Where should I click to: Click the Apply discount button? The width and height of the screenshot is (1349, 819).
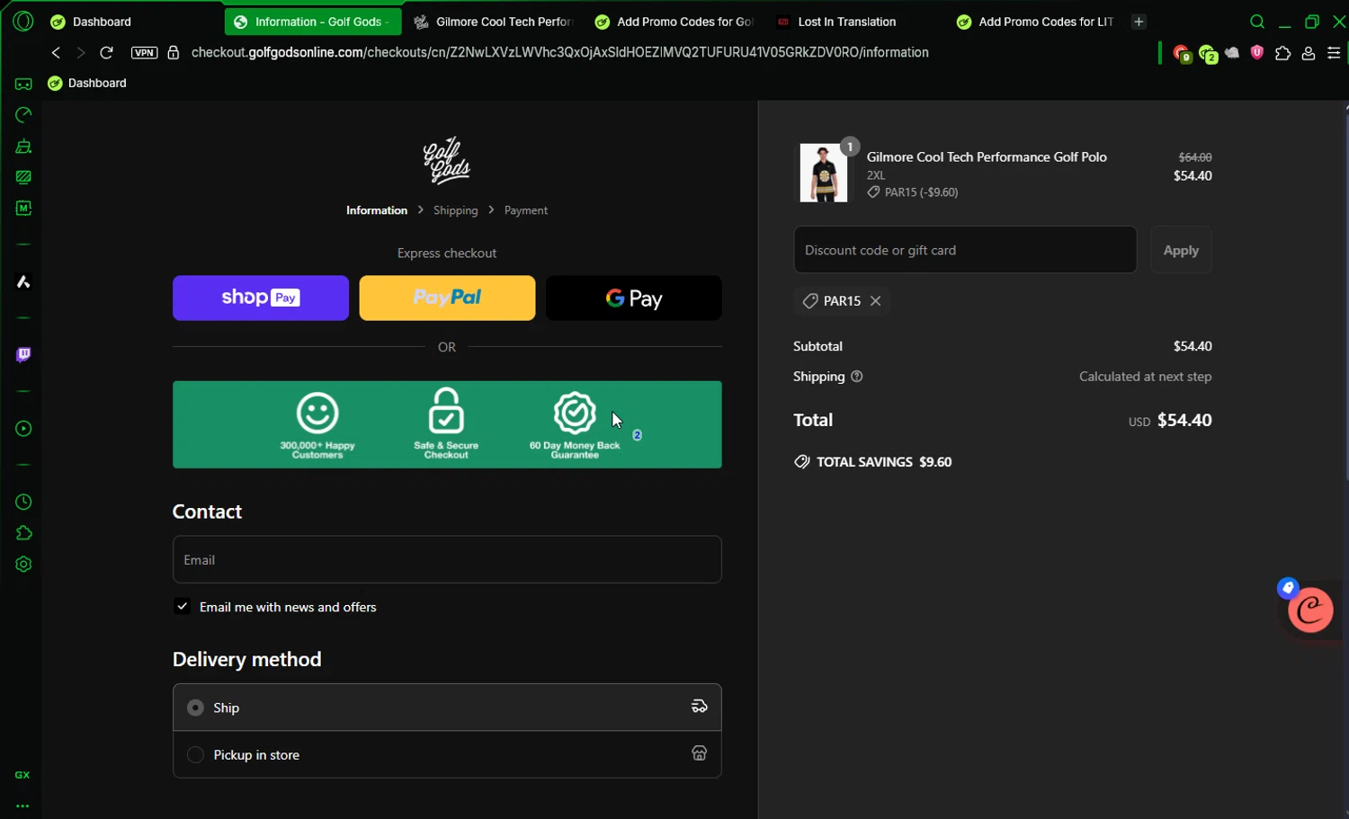[1181, 250]
